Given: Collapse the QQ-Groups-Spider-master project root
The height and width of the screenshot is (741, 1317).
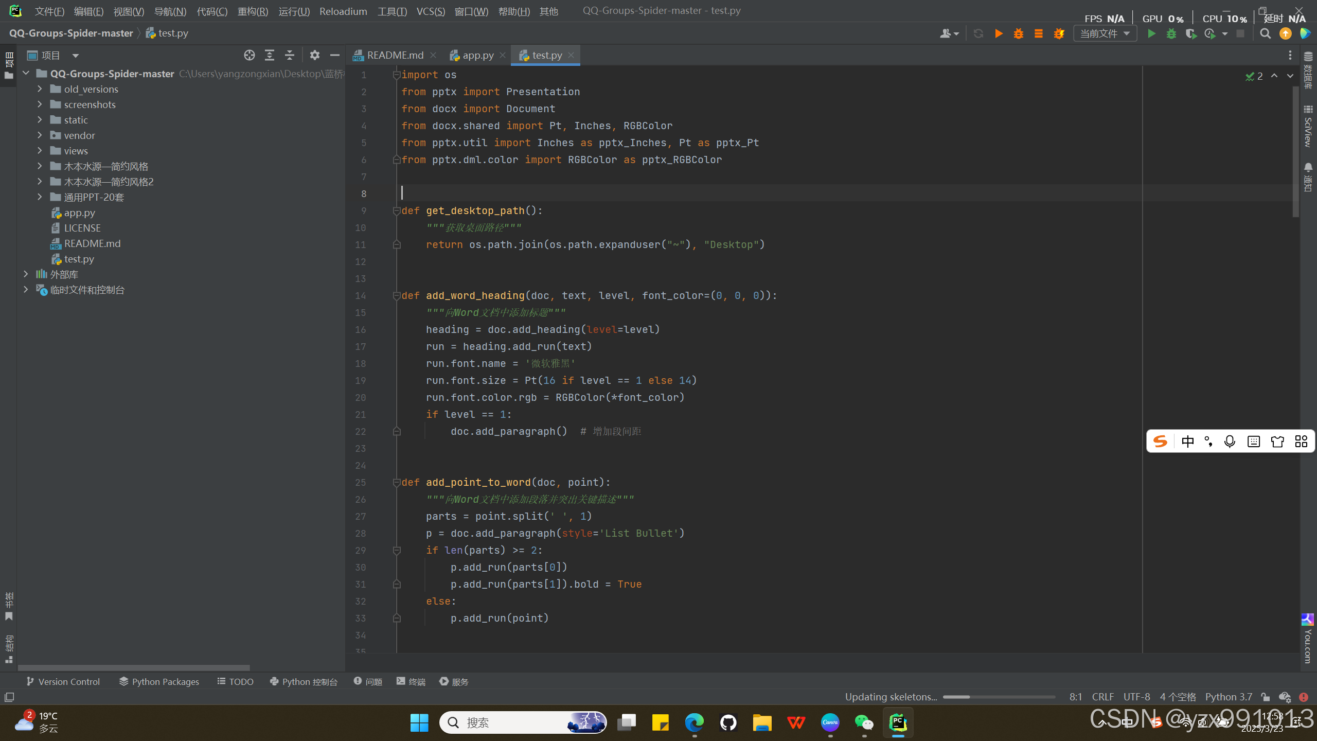Looking at the screenshot, I should click(26, 73).
